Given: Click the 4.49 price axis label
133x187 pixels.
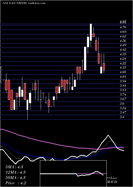Looking at the screenshot, I should [x=123, y=45].
